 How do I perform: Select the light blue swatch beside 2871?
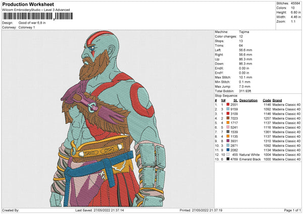click(x=228, y=145)
